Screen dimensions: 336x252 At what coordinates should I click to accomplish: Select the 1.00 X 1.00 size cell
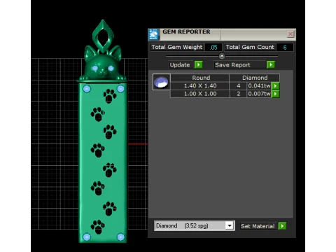coord(200,94)
